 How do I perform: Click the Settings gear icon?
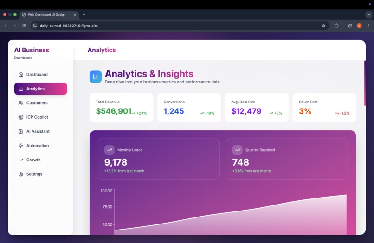21,174
